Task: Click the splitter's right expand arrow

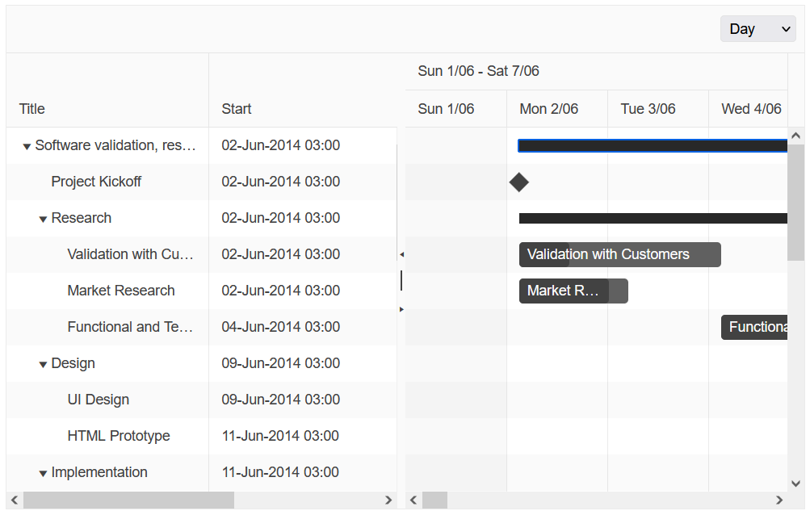Action: click(x=401, y=308)
